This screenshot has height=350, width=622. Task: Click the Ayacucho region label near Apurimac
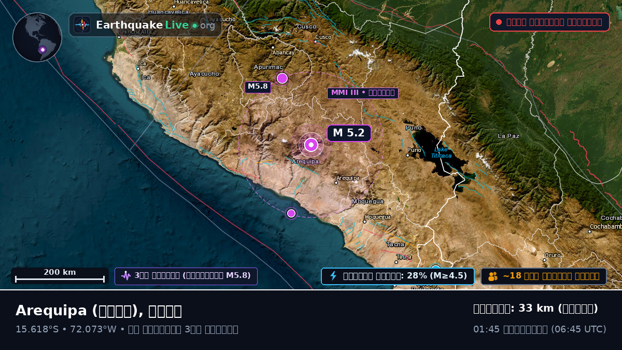pyautogui.click(x=204, y=74)
